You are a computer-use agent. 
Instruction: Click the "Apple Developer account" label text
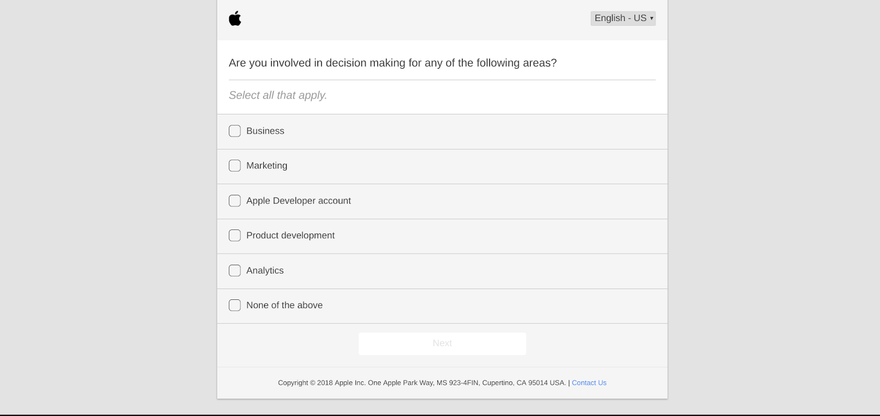pos(298,201)
